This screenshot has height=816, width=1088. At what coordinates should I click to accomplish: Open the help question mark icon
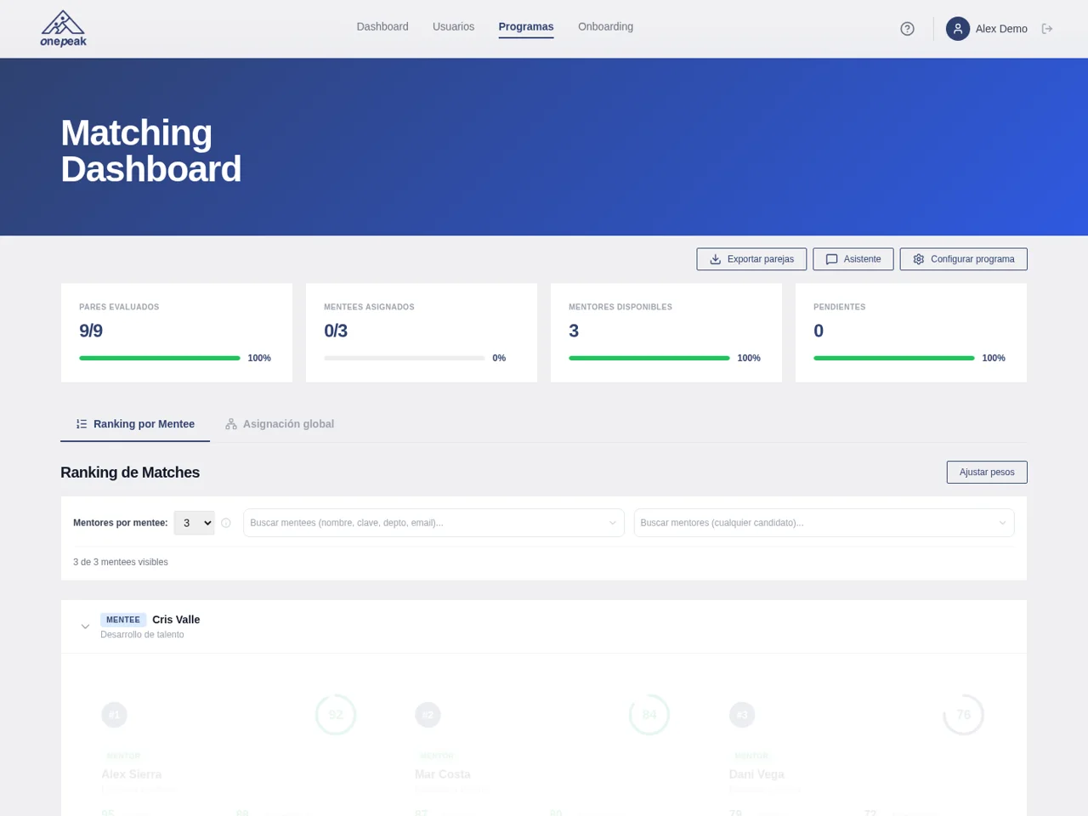tap(907, 29)
